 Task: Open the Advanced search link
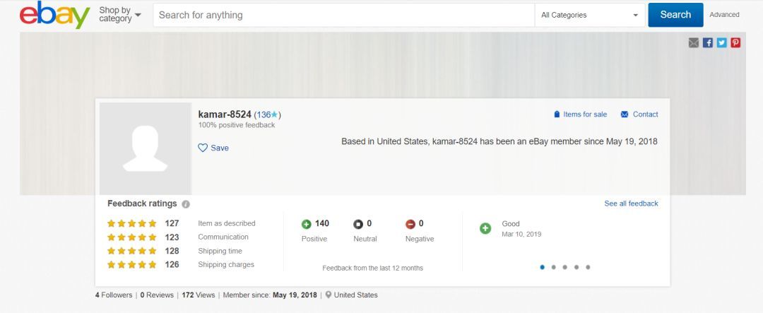click(x=724, y=15)
